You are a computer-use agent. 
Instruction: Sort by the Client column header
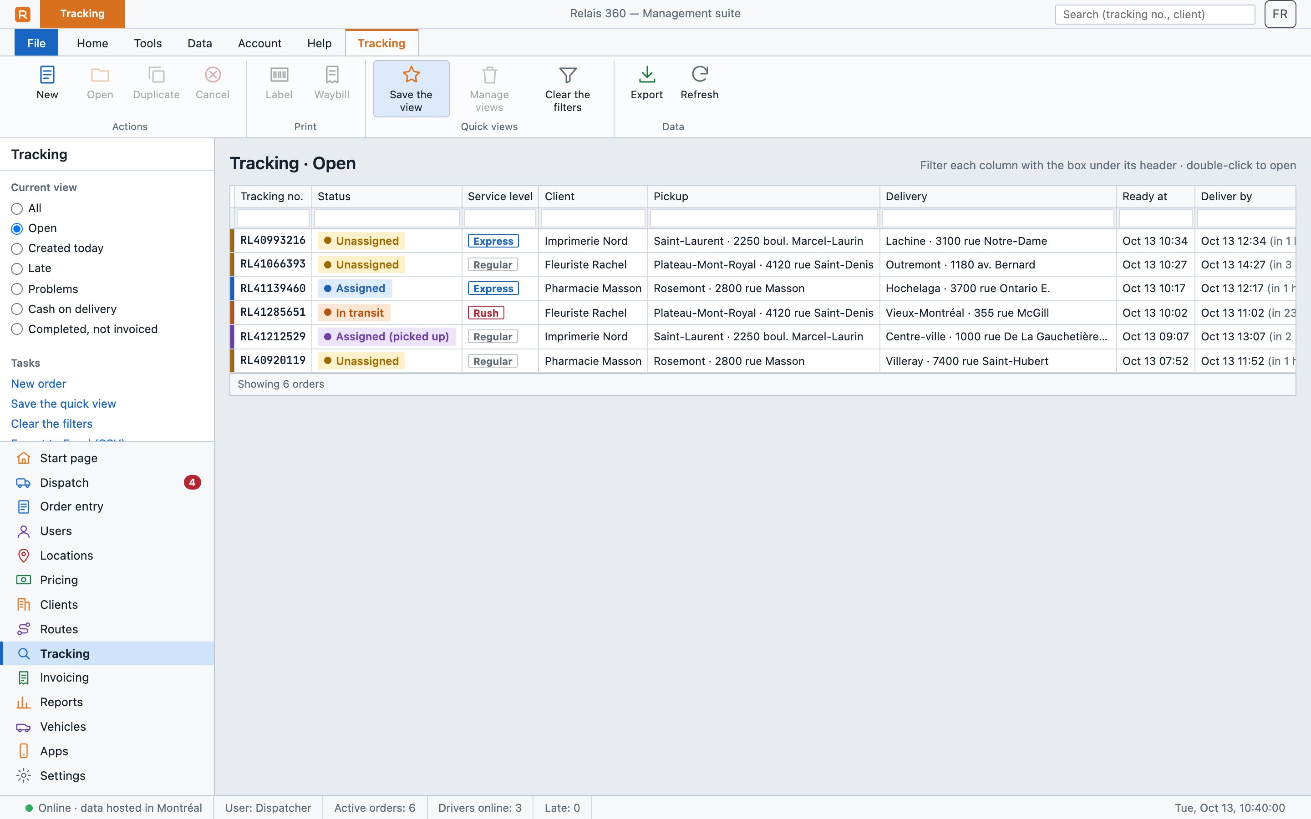pyautogui.click(x=593, y=197)
